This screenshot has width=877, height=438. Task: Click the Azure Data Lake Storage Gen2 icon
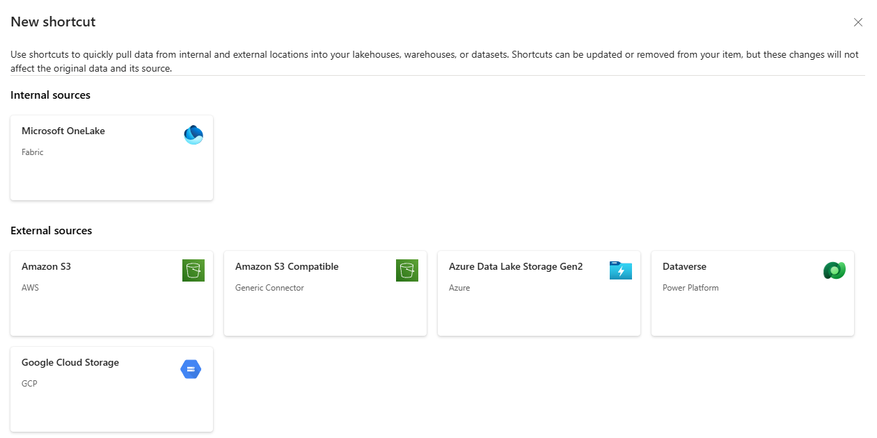click(621, 270)
